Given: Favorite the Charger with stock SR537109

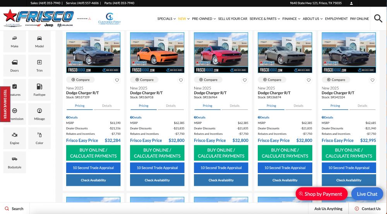Looking at the screenshot, I should point(117,80).
